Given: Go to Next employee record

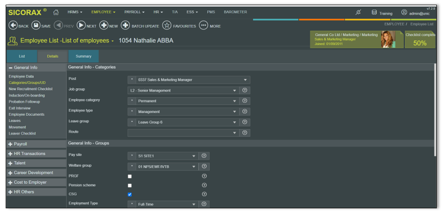Looking at the screenshot, I should pos(81,26).
